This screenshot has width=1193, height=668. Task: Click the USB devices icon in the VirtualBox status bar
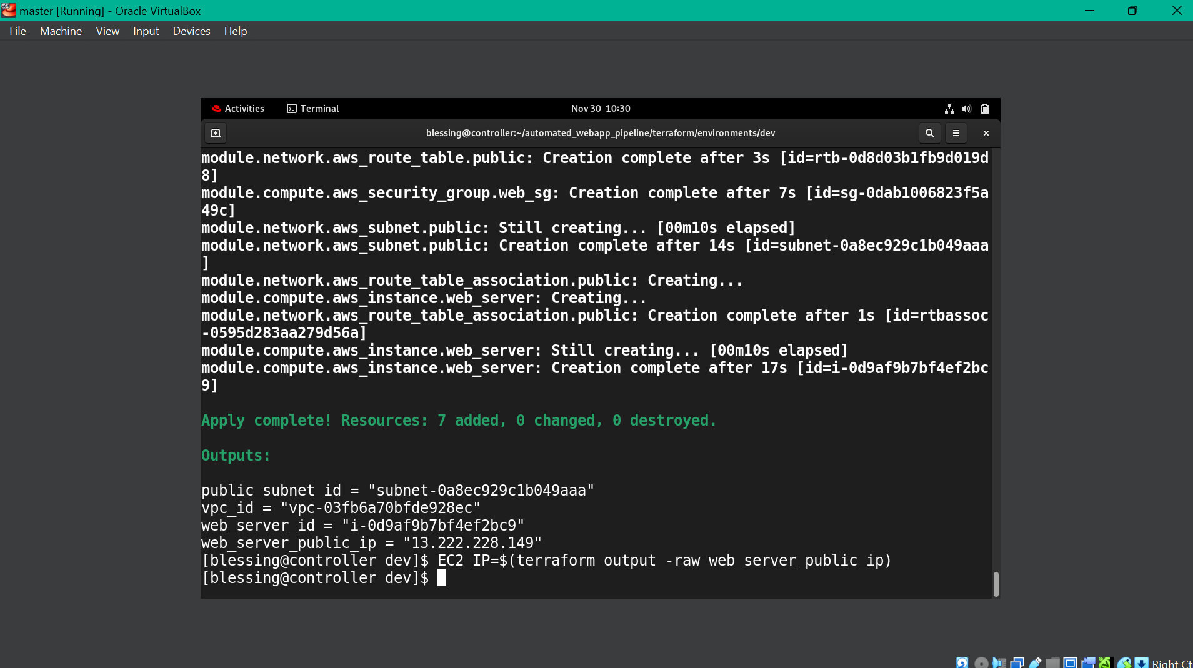(x=1035, y=662)
